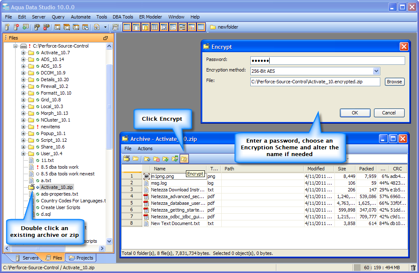Select New Text Document.txt in Archive
The image size is (419, 273).
(265, 223)
